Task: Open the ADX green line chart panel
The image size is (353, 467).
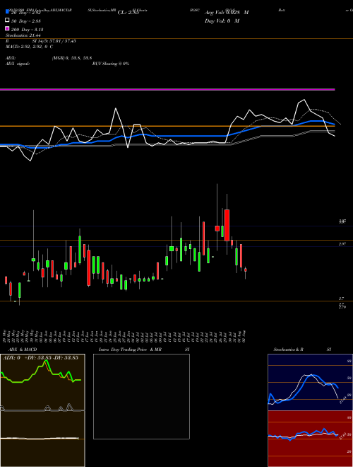Action: coord(42,382)
